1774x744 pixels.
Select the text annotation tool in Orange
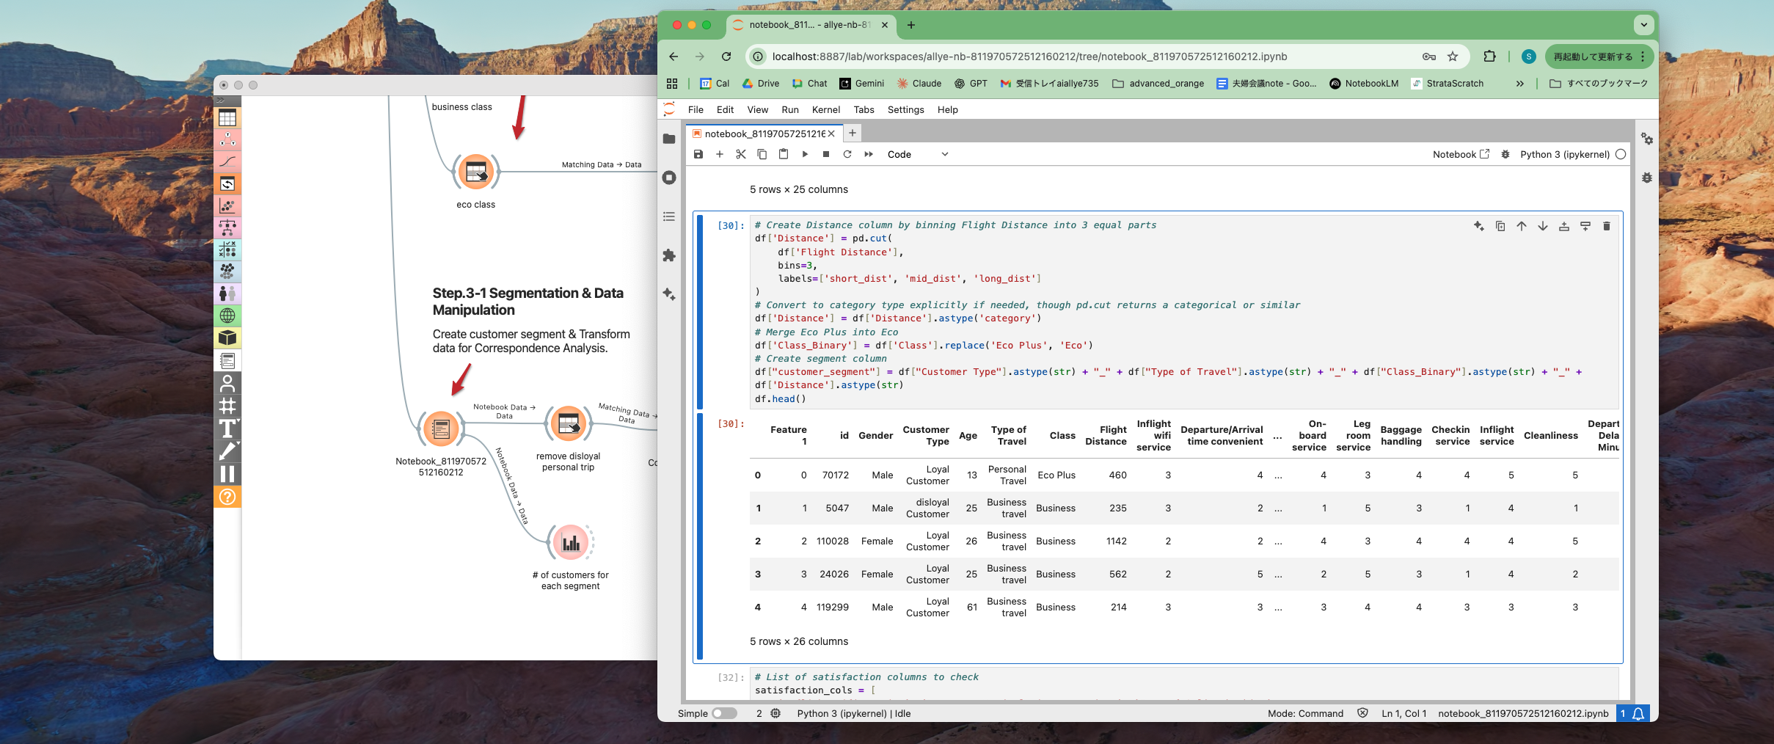[227, 428]
